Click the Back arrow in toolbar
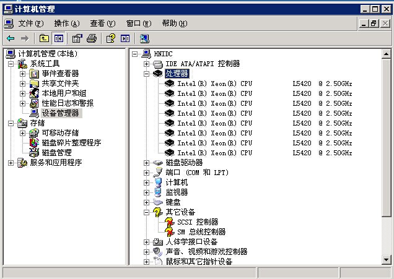394x279 pixels. [11, 38]
